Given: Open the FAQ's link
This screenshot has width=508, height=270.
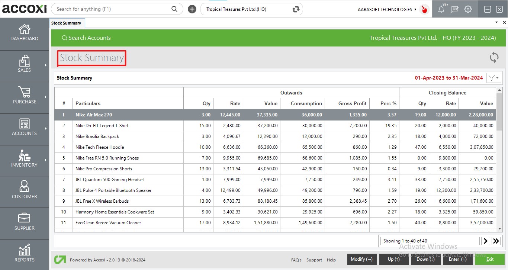Looking at the screenshot, I should pos(296,260).
